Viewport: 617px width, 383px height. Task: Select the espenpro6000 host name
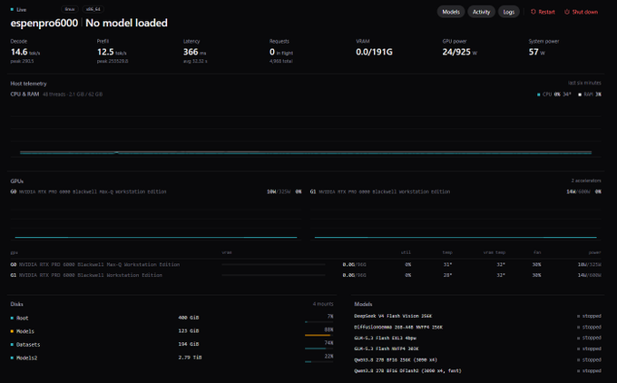[x=44, y=23]
